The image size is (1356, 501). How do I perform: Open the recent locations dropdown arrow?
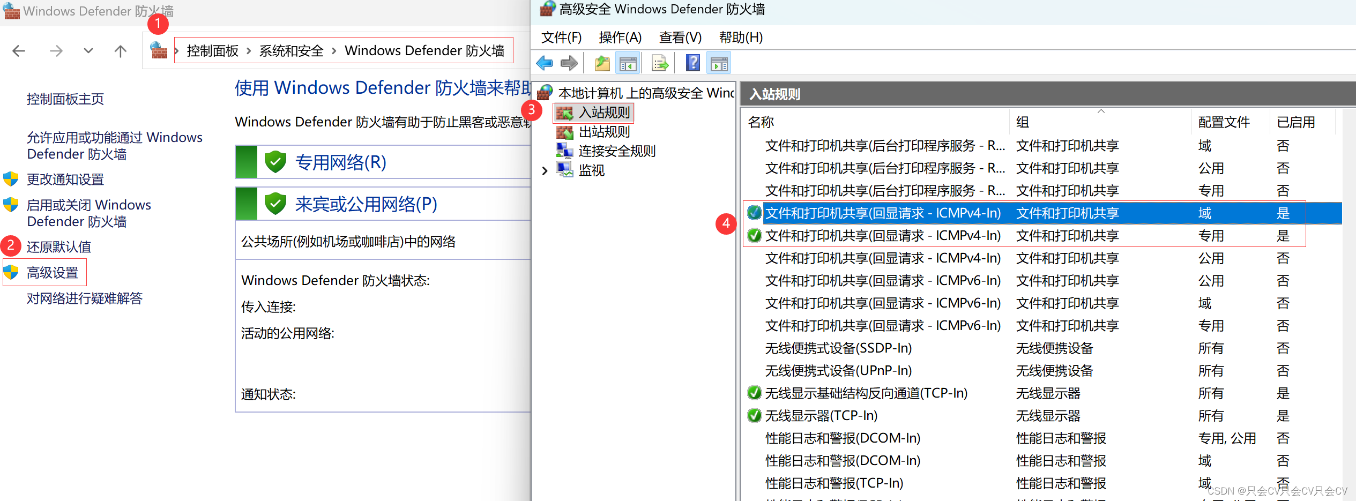click(88, 51)
